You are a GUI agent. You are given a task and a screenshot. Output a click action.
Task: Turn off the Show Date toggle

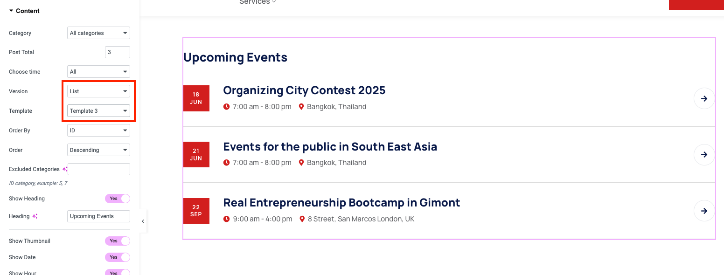click(117, 257)
